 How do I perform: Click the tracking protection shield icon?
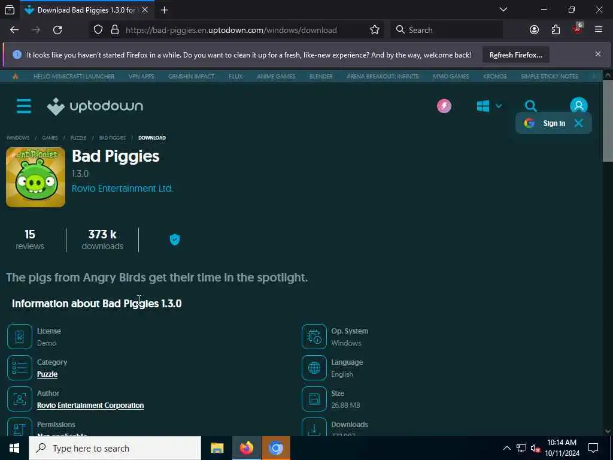click(98, 30)
